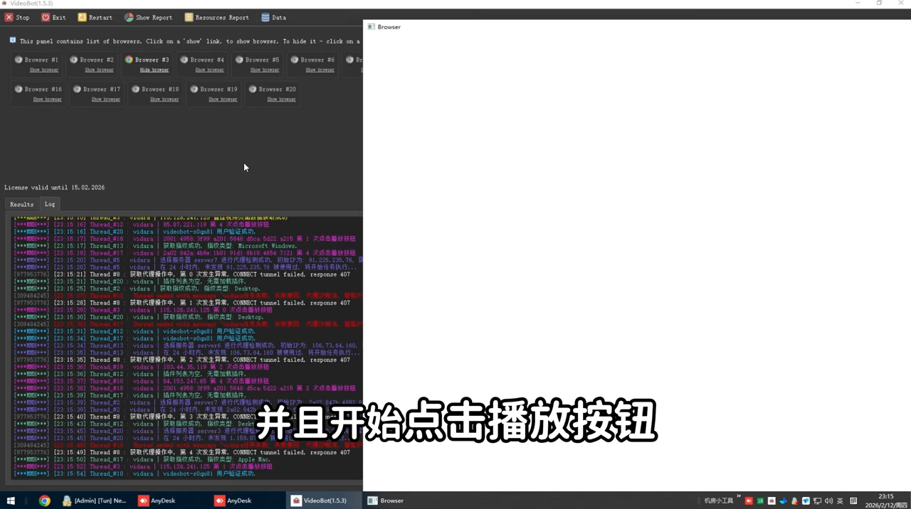Click the green 18 tray icon

point(760,501)
